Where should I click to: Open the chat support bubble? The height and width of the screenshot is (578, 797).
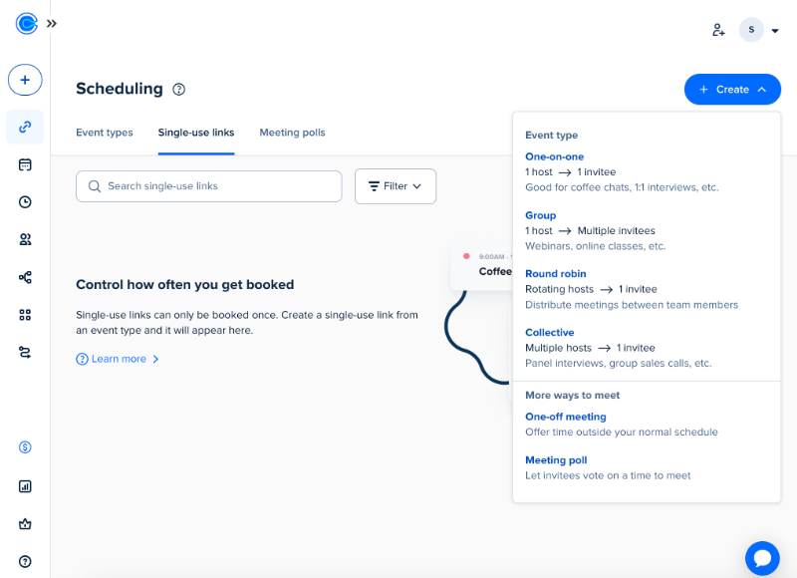[x=761, y=558]
